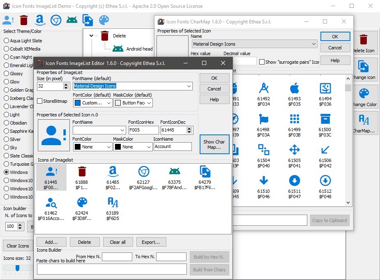This screenshot has height=280, width=380.
Task: Open the Name font dropdown in CharMap window
Action: pos(313,44)
